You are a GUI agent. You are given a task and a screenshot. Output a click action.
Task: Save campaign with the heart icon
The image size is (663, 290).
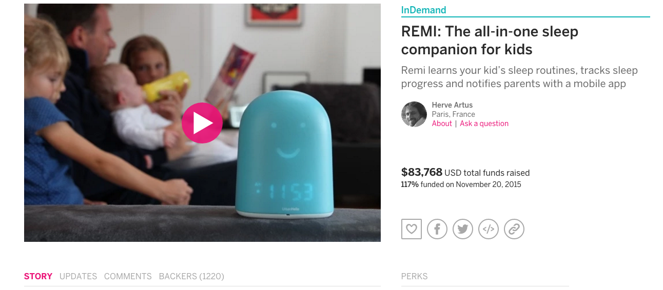412,229
